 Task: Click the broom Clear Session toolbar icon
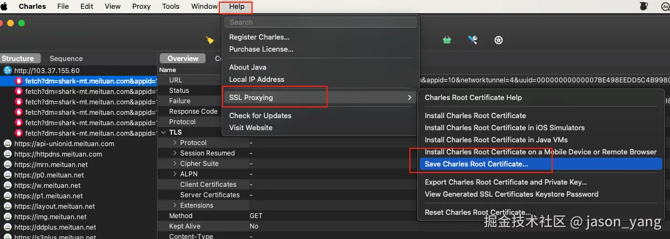209,40
